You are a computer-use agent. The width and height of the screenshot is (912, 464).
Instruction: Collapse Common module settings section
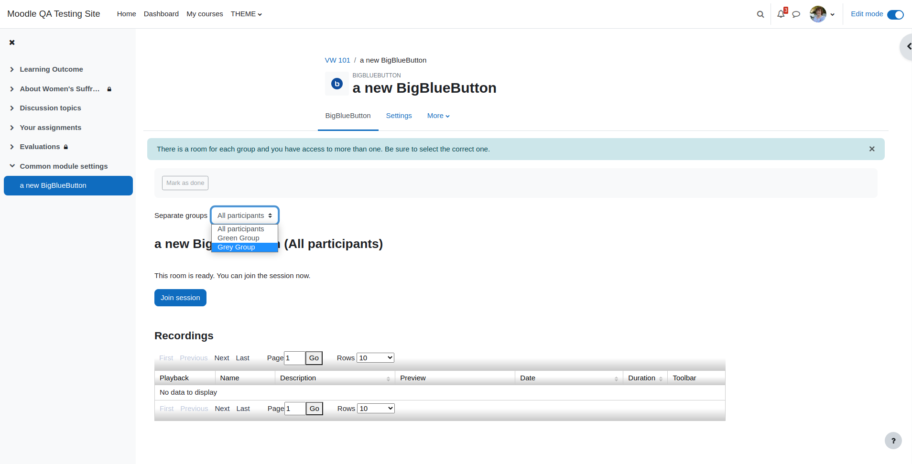pyautogui.click(x=12, y=166)
